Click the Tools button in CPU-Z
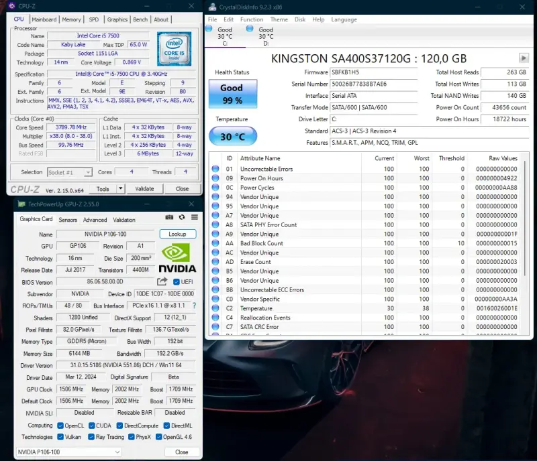The image size is (537, 461). [x=103, y=188]
